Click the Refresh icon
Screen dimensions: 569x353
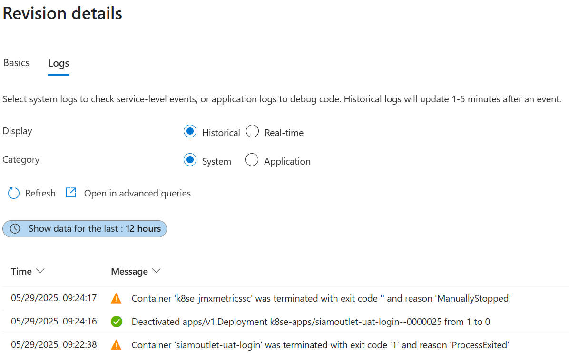point(13,193)
